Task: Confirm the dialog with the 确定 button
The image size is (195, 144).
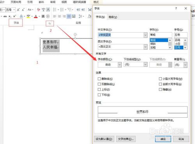Action: pos(163,139)
